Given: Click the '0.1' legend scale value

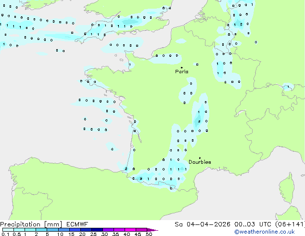Looking at the screenshot, I should click(5, 234).
